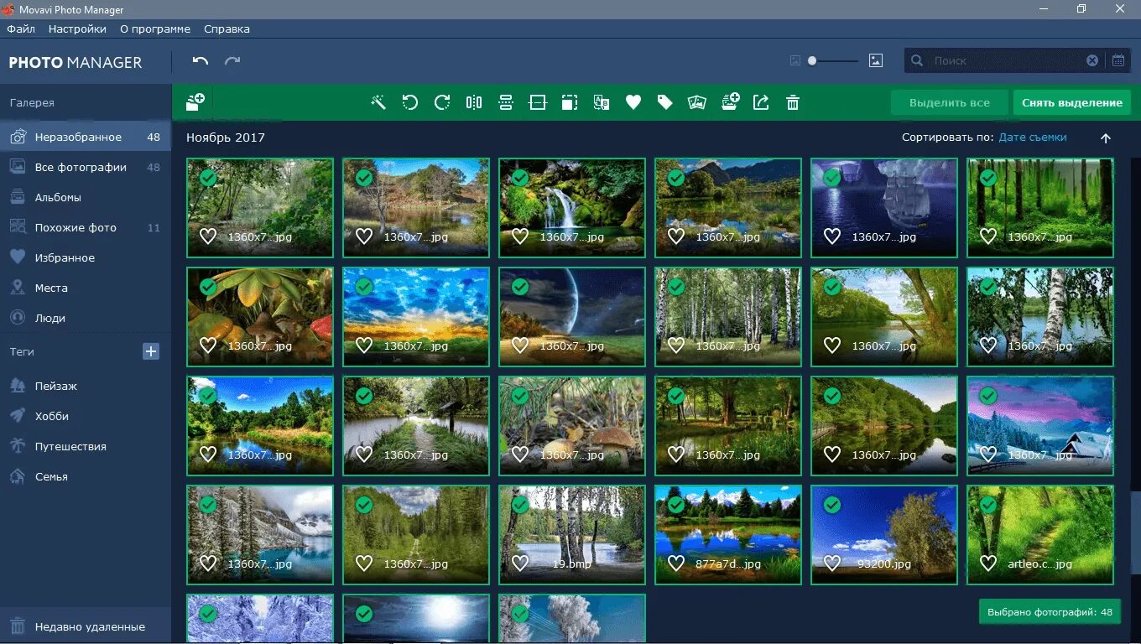1141x644 pixels.
Task: Add a new tag with the plus button
Action: tap(151, 351)
